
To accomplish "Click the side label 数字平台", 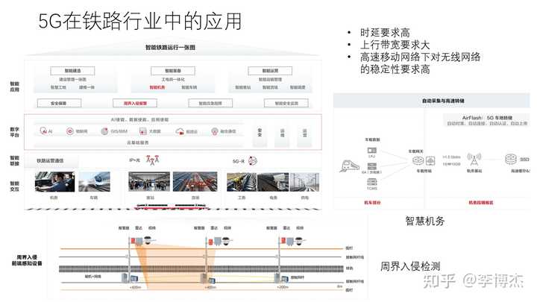I will [x=14, y=132].
